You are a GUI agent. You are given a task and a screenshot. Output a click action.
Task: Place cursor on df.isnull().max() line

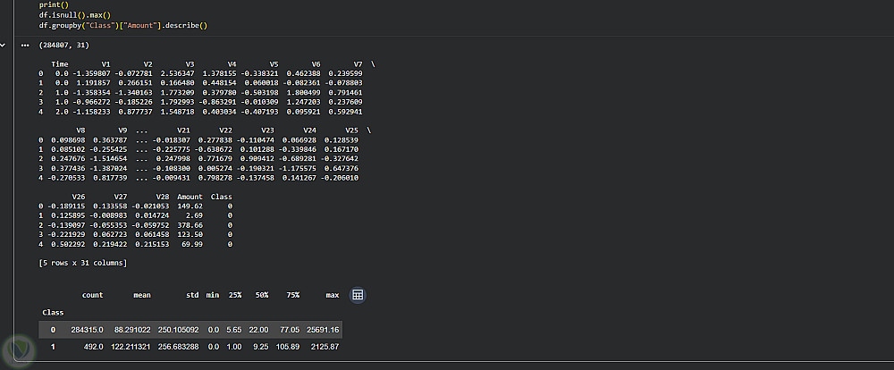(74, 14)
